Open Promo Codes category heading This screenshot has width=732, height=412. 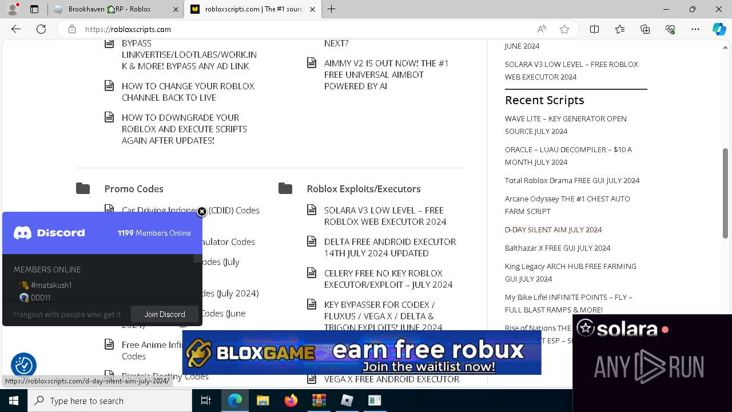134,189
